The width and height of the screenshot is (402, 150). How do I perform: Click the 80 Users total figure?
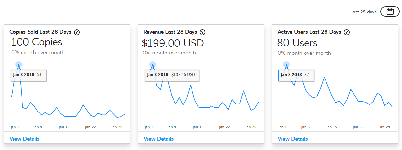click(297, 43)
